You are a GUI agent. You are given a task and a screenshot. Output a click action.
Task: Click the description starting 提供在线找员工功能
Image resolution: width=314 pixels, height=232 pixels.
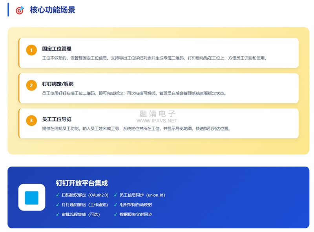point(136,129)
